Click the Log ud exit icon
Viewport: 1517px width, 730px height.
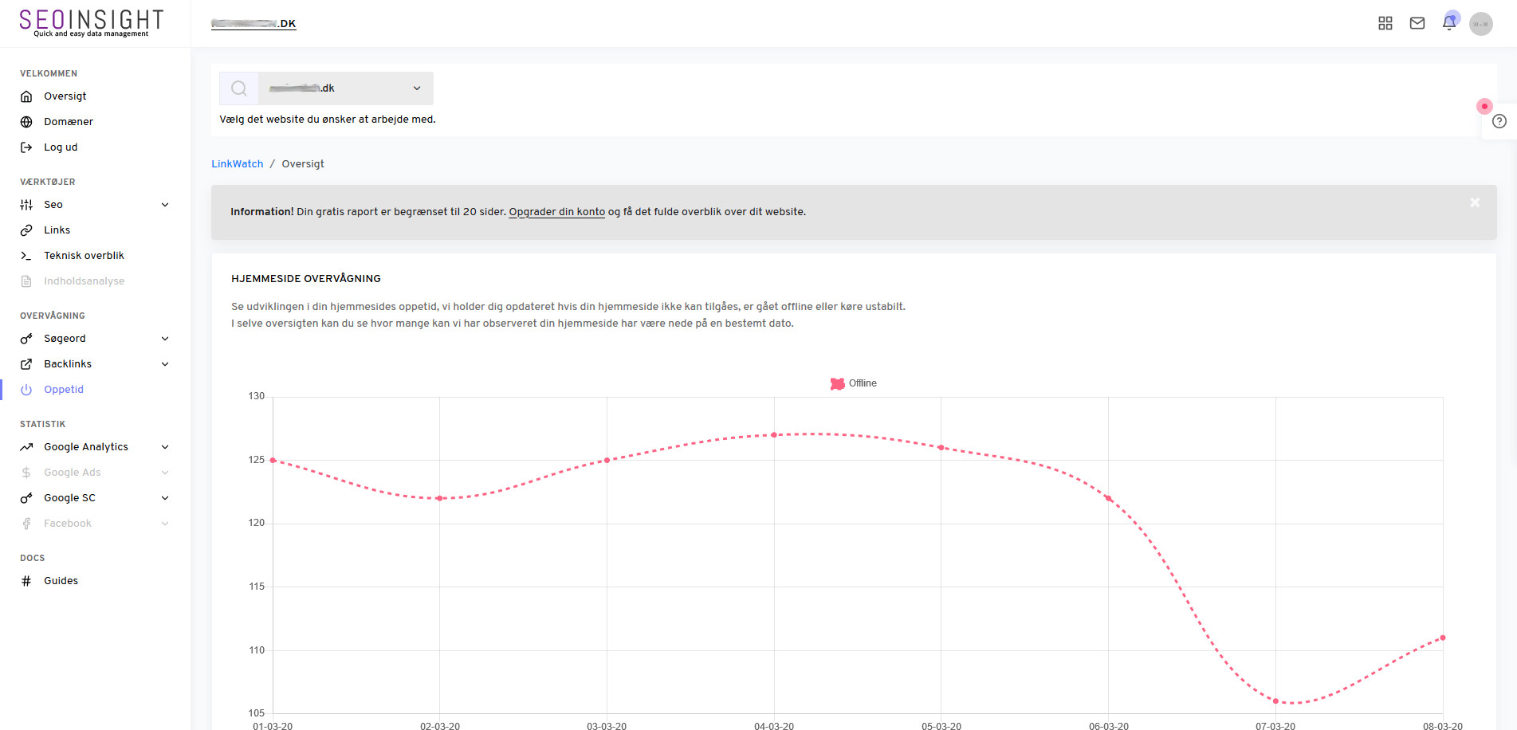coord(26,147)
